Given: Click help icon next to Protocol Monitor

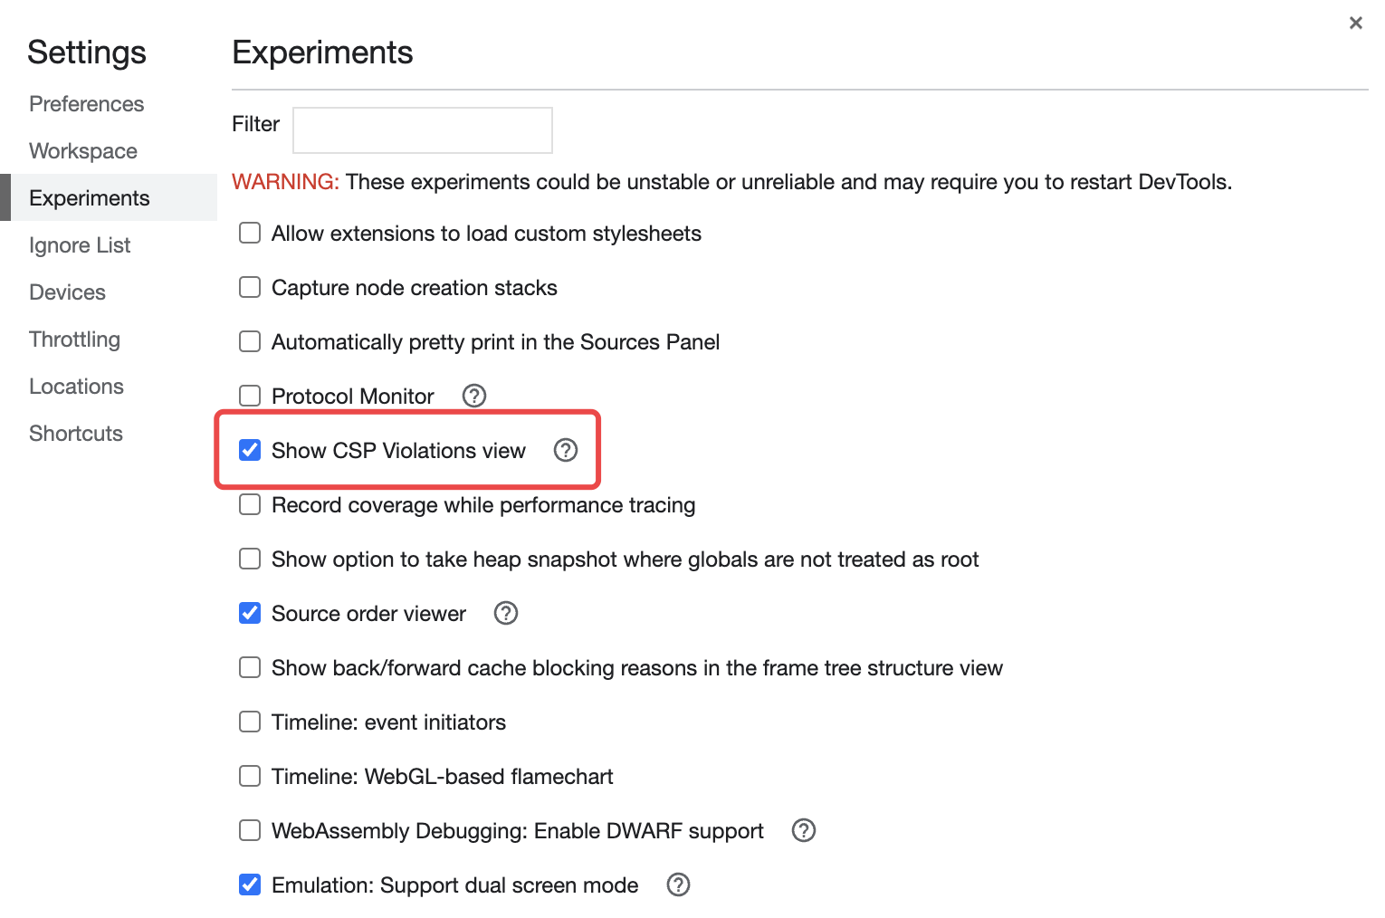Looking at the screenshot, I should 474,396.
